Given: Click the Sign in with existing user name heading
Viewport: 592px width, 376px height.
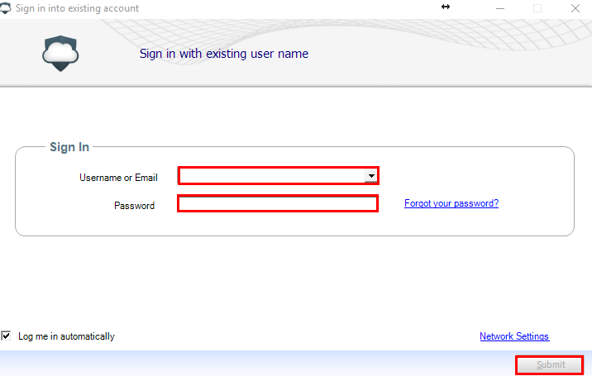Looking at the screenshot, I should pos(224,54).
